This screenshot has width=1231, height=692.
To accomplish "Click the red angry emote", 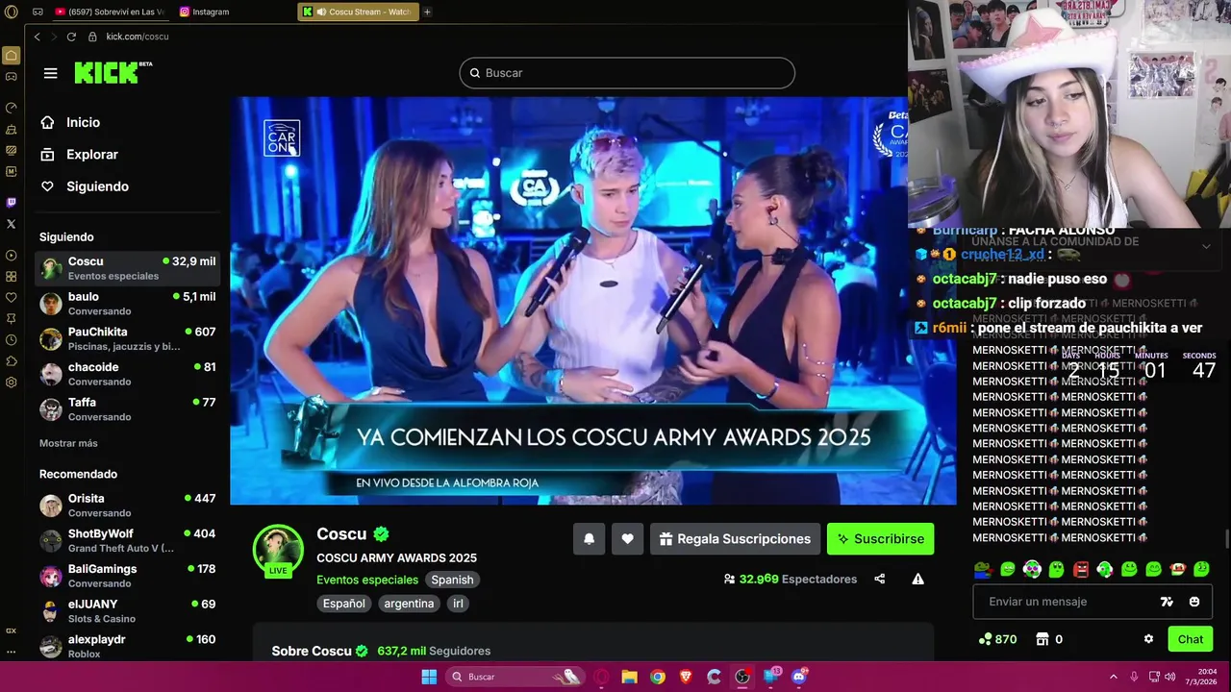I will click(1080, 569).
